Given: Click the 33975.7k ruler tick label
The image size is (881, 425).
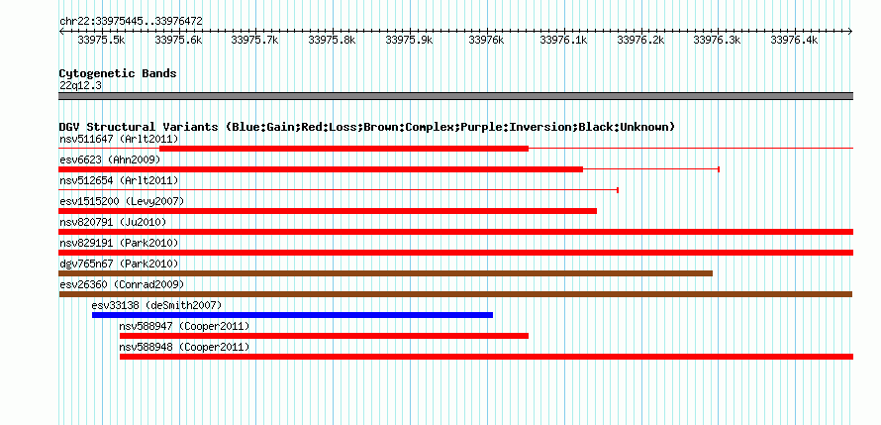Looking at the screenshot, I should (255, 41).
